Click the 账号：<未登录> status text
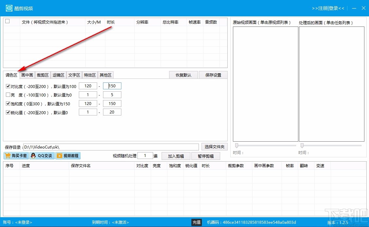The width and height of the screenshot is (369, 227). (x=17, y=222)
